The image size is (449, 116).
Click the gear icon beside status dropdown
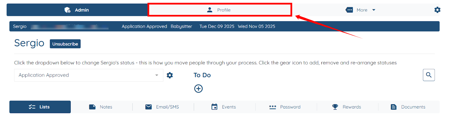tap(170, 75)
